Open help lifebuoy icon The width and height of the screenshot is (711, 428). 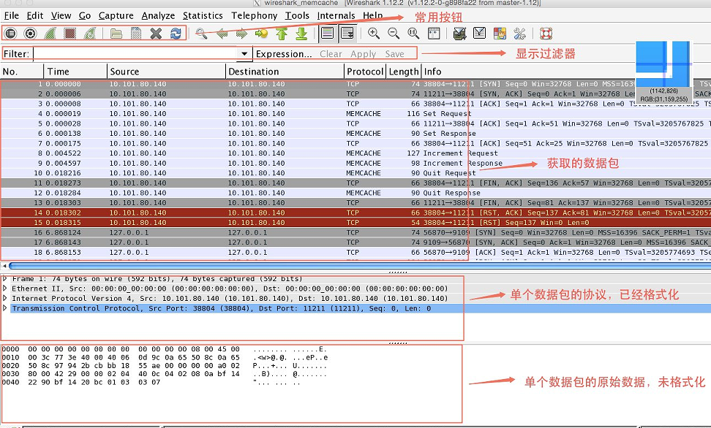pos(546,34)
